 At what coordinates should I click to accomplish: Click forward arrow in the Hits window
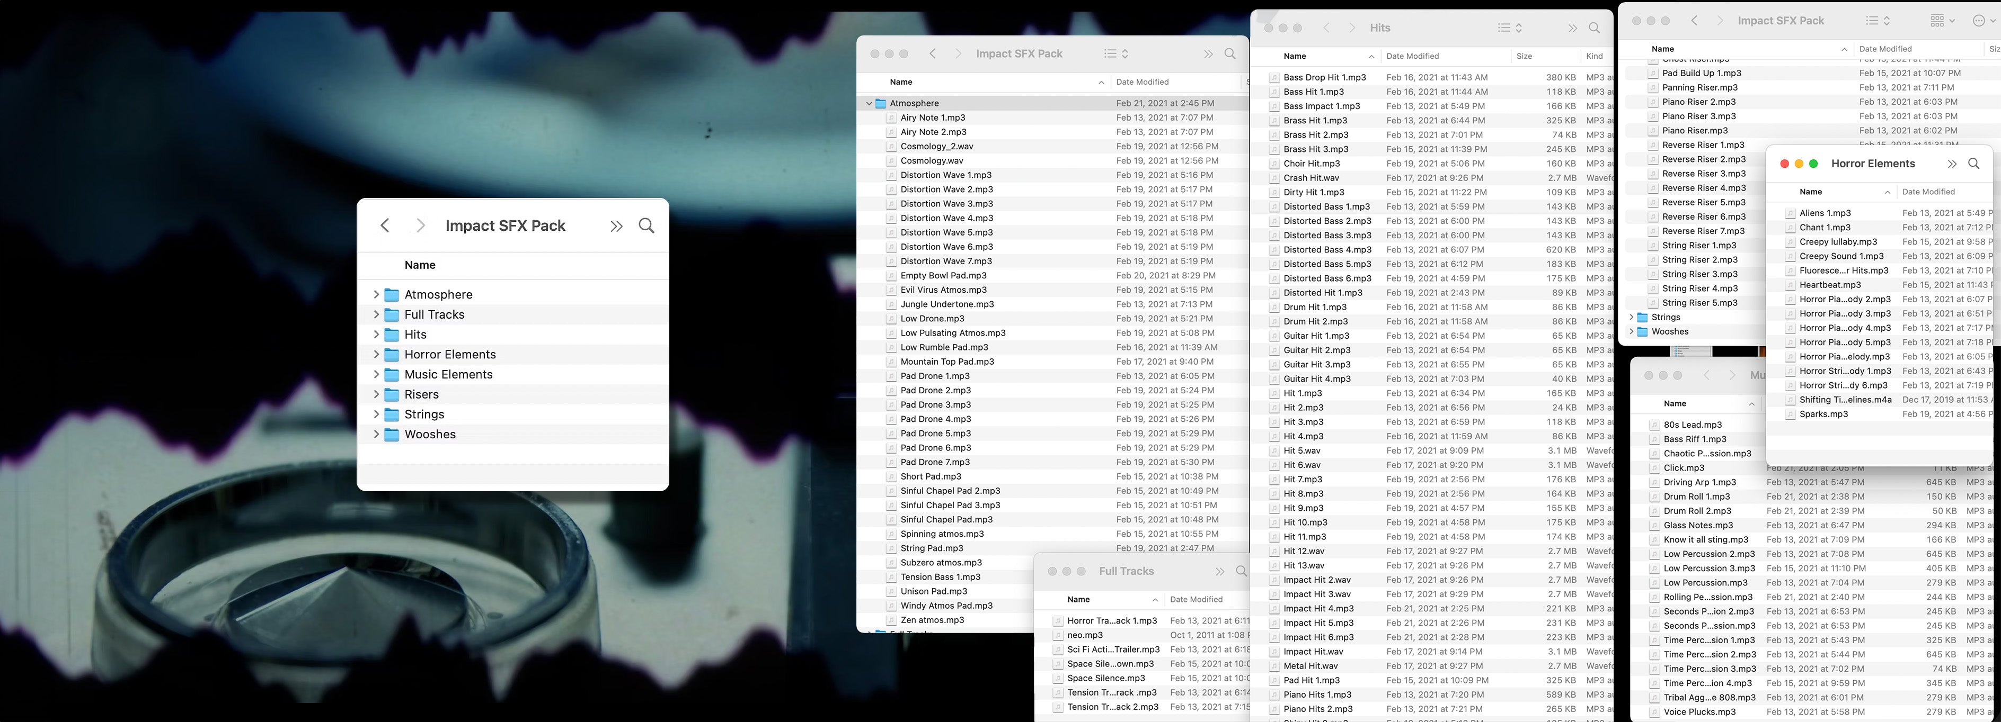tap(1352, 28)
